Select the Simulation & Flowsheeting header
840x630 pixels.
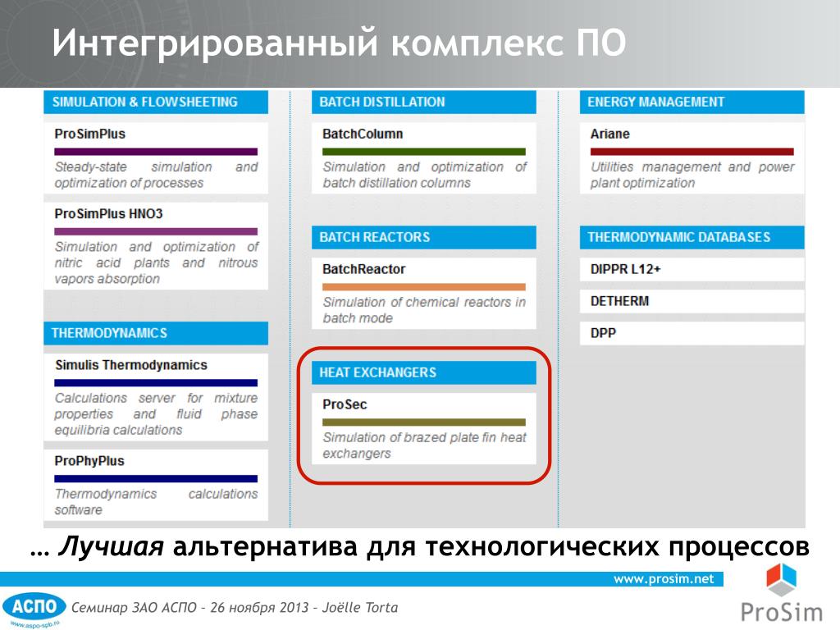tap(156, 102)
